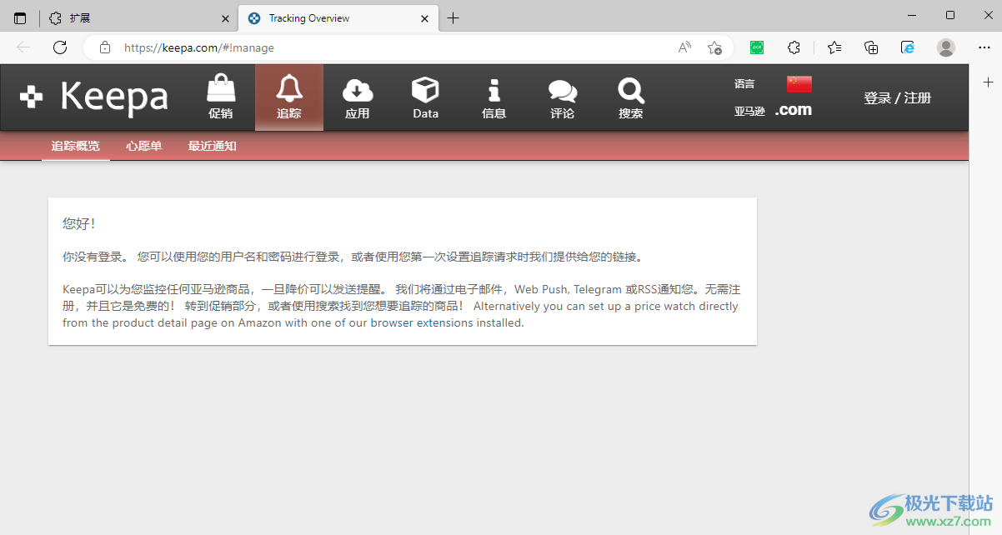Open Read aloud in address bar
This screenshot has height=535, width=1002.
tap(684, 47)
